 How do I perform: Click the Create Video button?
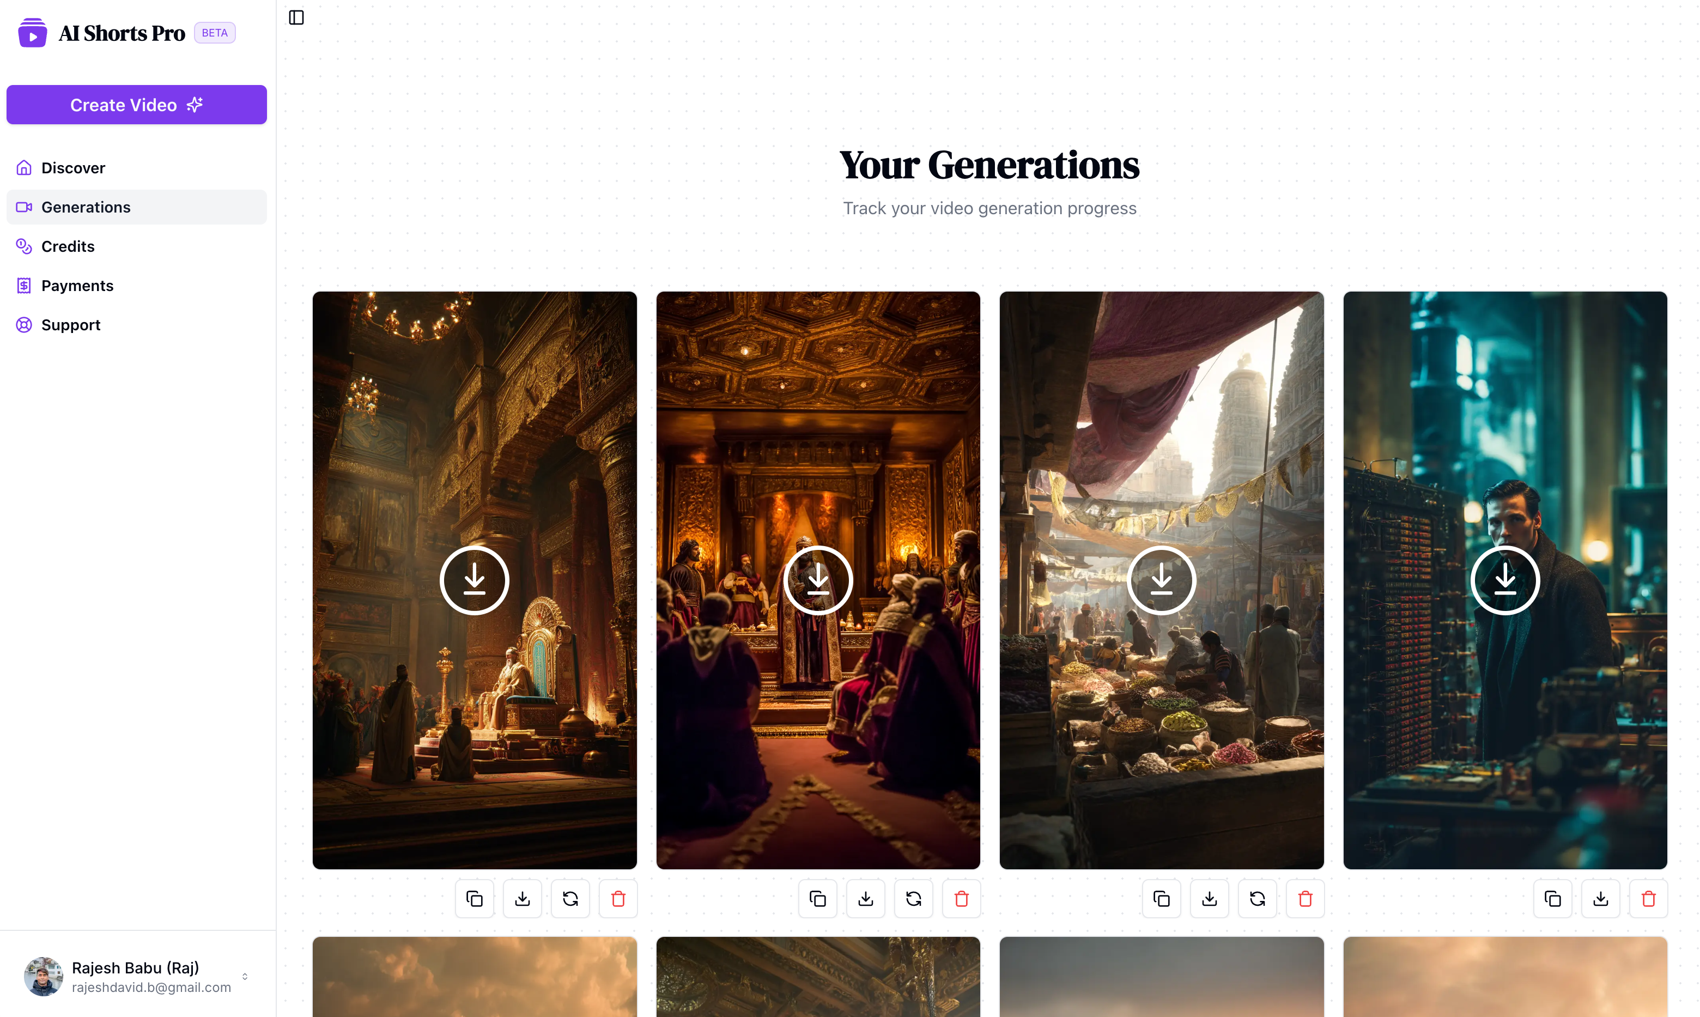(x=136, y=104)
